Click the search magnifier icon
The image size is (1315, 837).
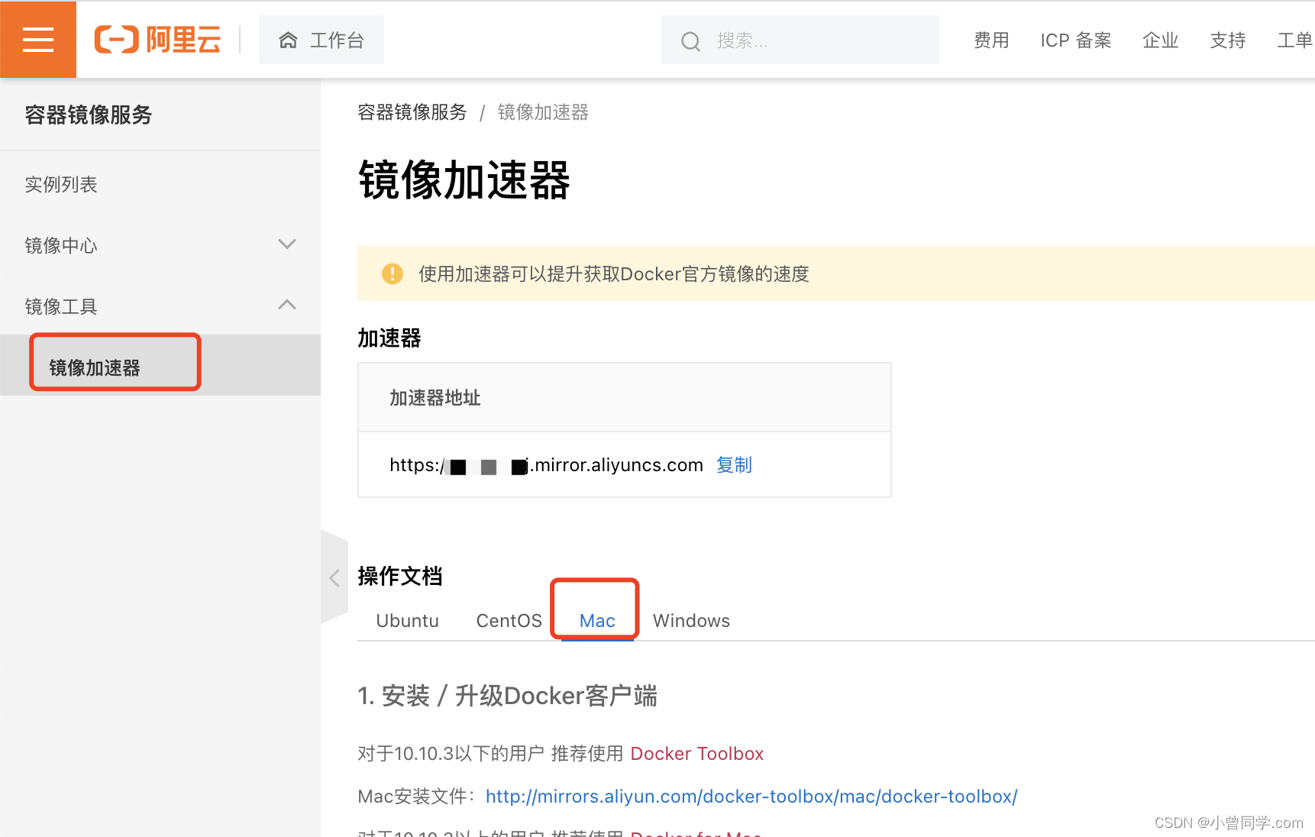(690, 41)
